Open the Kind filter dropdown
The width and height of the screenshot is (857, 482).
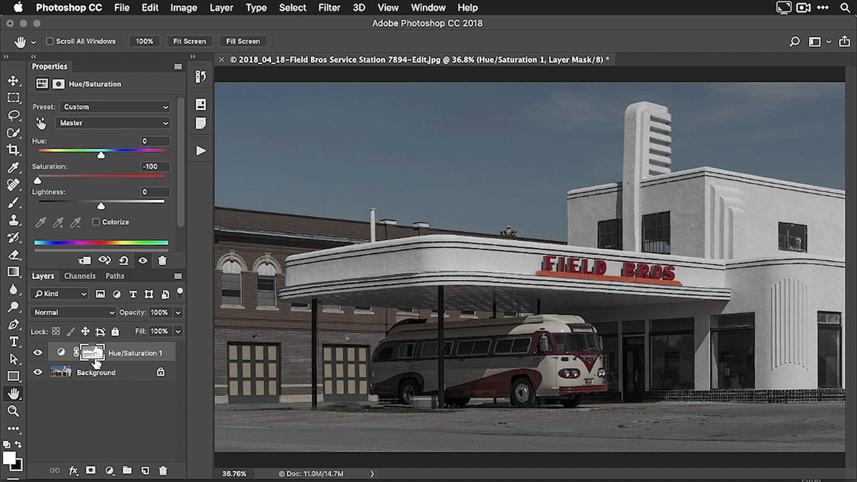pos(60,294)
